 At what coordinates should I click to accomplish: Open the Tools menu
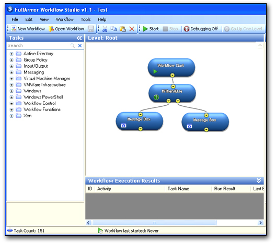(x=86, y=19)
